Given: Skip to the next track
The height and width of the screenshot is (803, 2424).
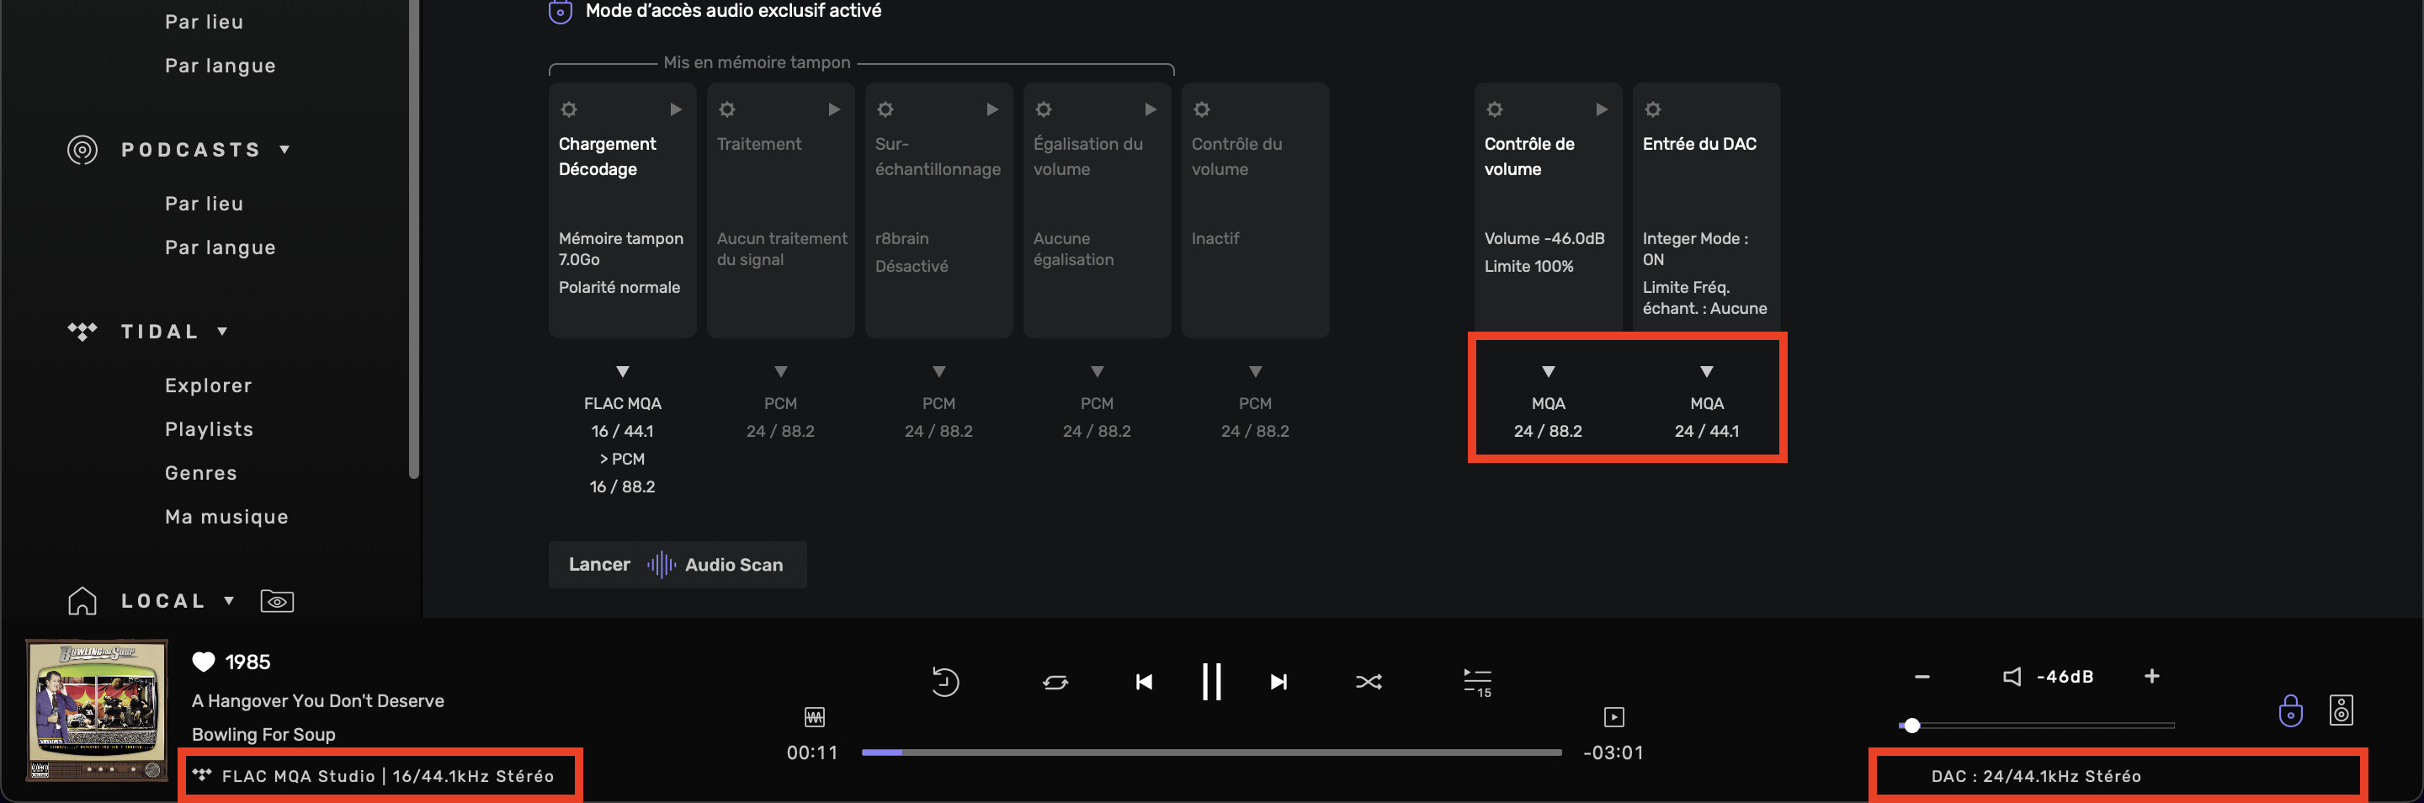Looking at the screenshot, I should [1278, 682].
